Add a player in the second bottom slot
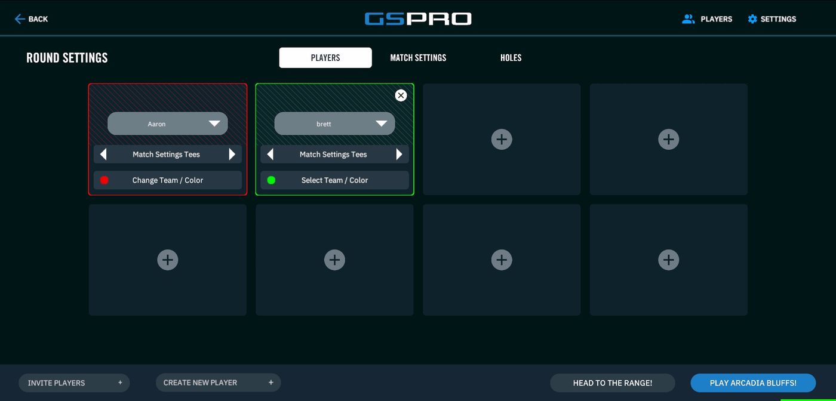This screenshot has height=401, width=836. point(334,260)
